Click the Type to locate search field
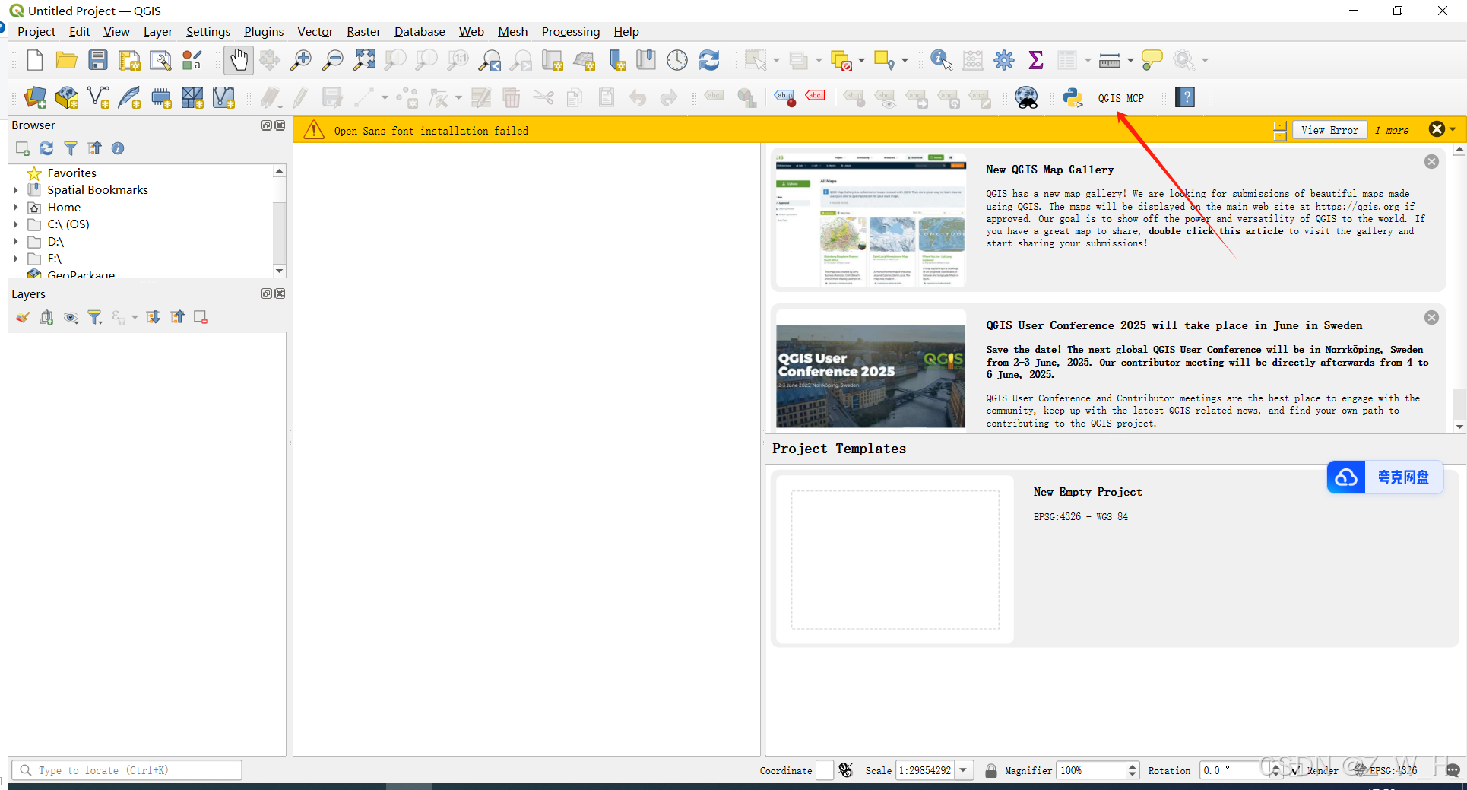The image size is (1467, 790). click(x=126, y=770)
